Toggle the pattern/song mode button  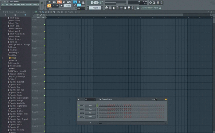49,6
